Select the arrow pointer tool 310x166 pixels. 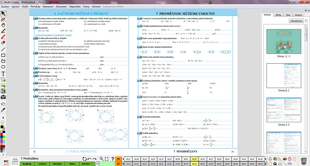[3, 14]
